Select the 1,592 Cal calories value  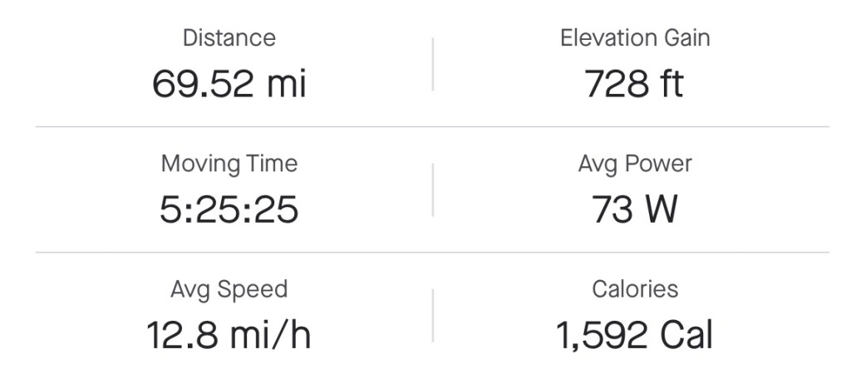click(x=635, y=335)
